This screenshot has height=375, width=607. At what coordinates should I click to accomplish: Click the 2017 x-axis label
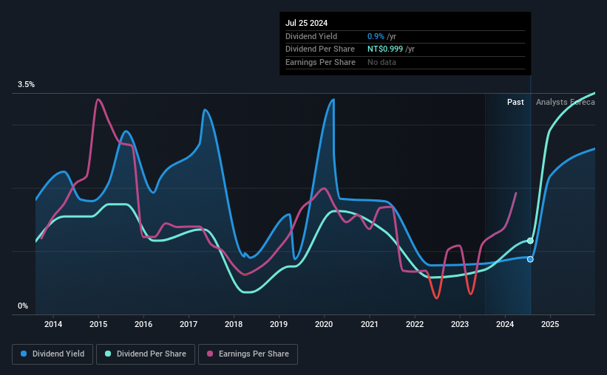(x=189, y=324)
